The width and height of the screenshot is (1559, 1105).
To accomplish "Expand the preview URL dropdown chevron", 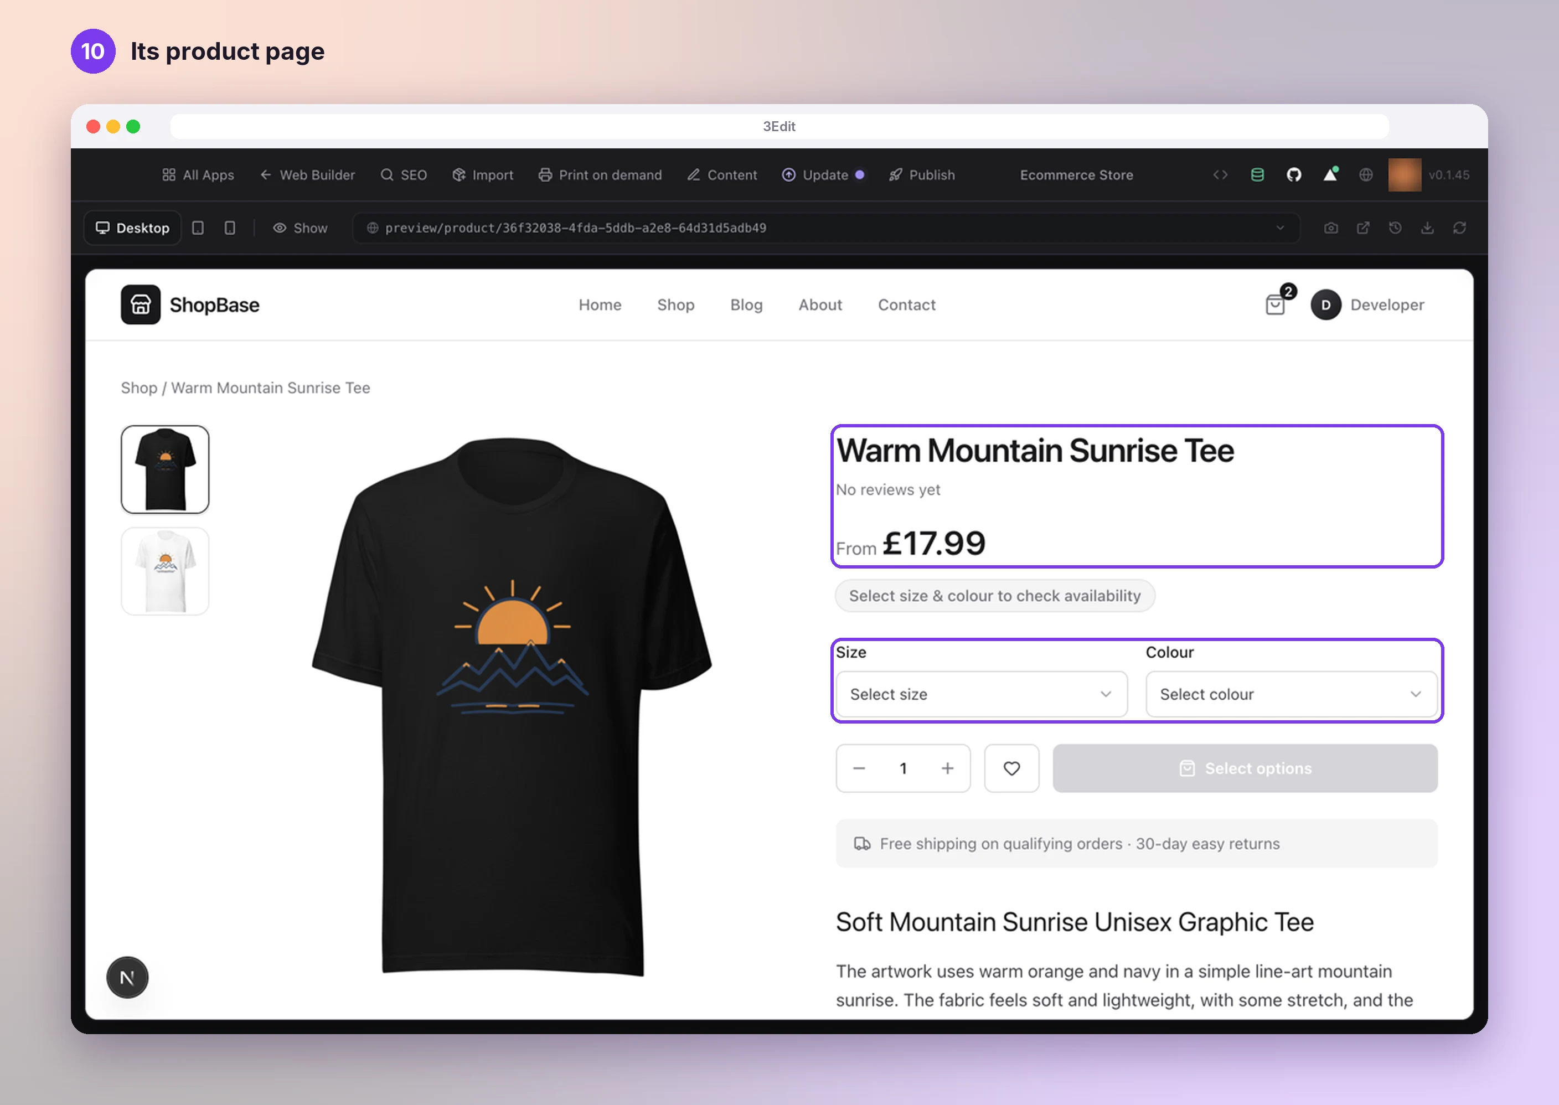I will [1280, 228].
